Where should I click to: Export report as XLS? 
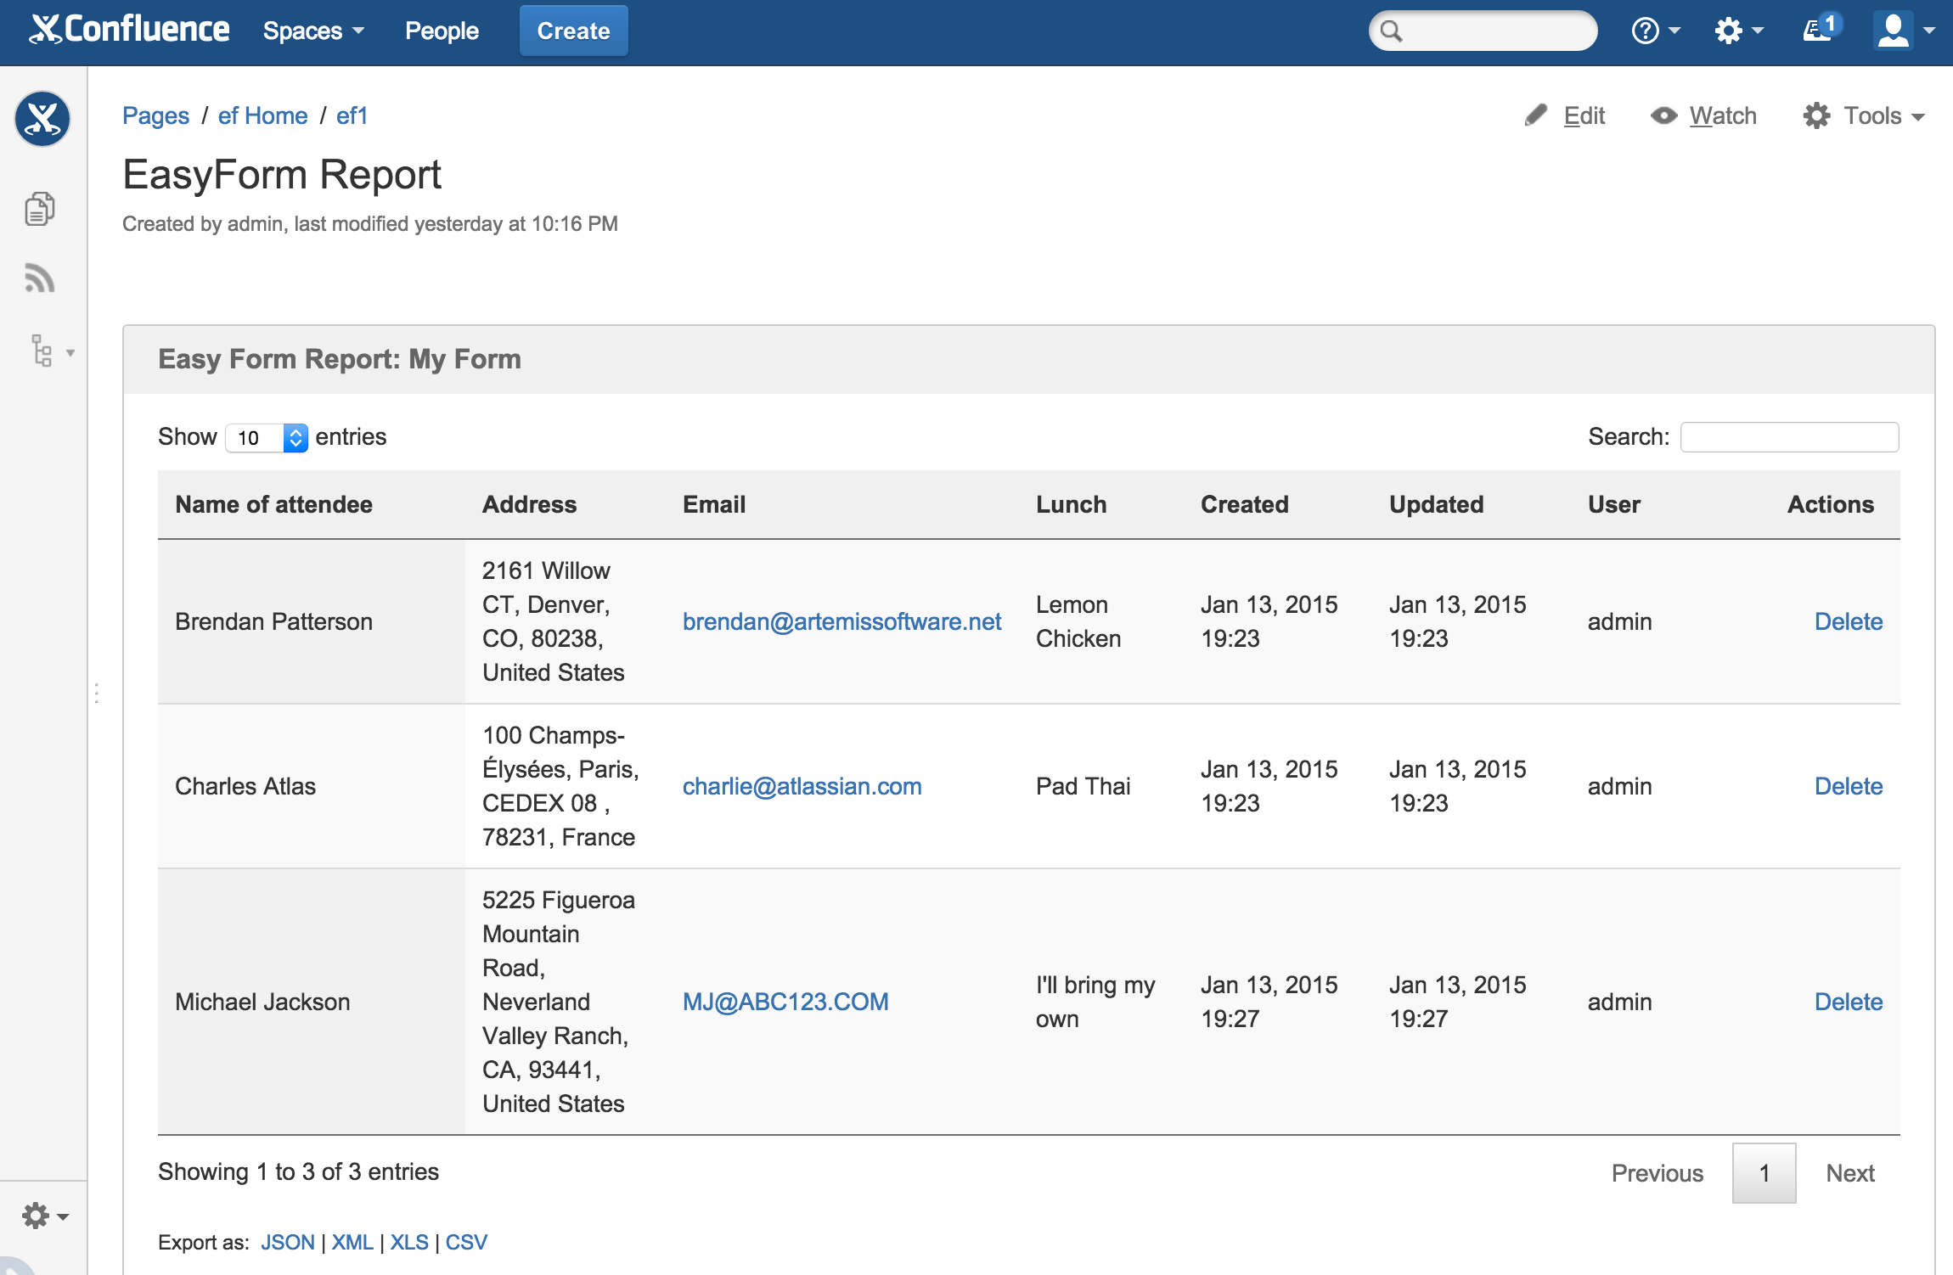tap(409, 1242)
